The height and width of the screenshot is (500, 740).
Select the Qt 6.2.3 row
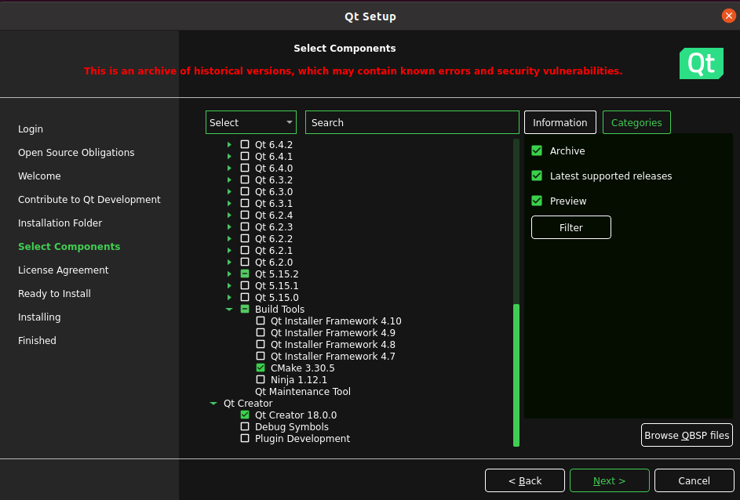274,227
